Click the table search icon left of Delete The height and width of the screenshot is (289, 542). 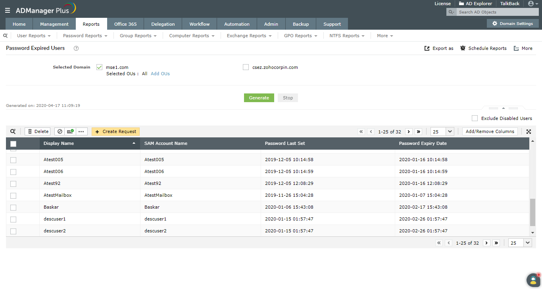[x=13, y=131]
